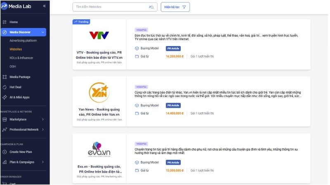Click the Marketplace store icon
The height and width of the screenshot is (185, 330).
coord(5,119)
